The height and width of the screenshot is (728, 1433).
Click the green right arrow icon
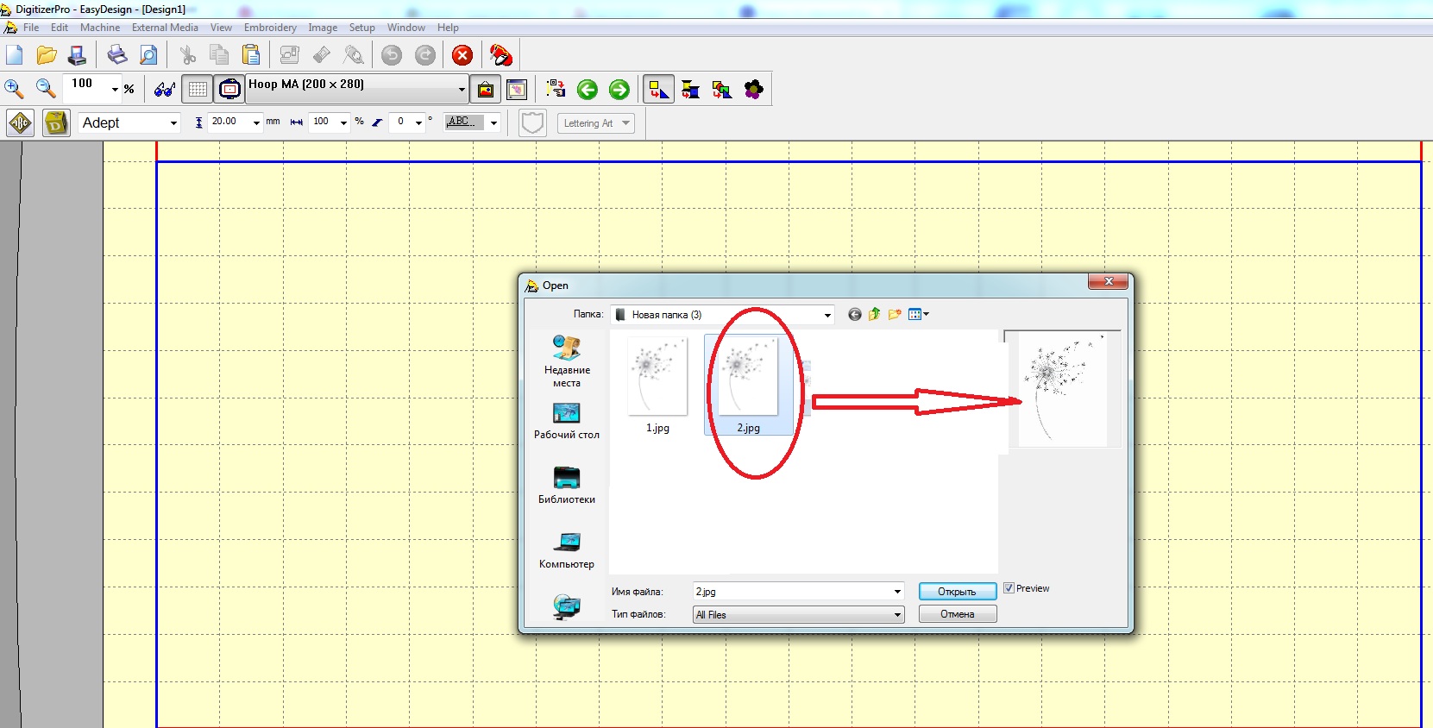coord(619,90)
